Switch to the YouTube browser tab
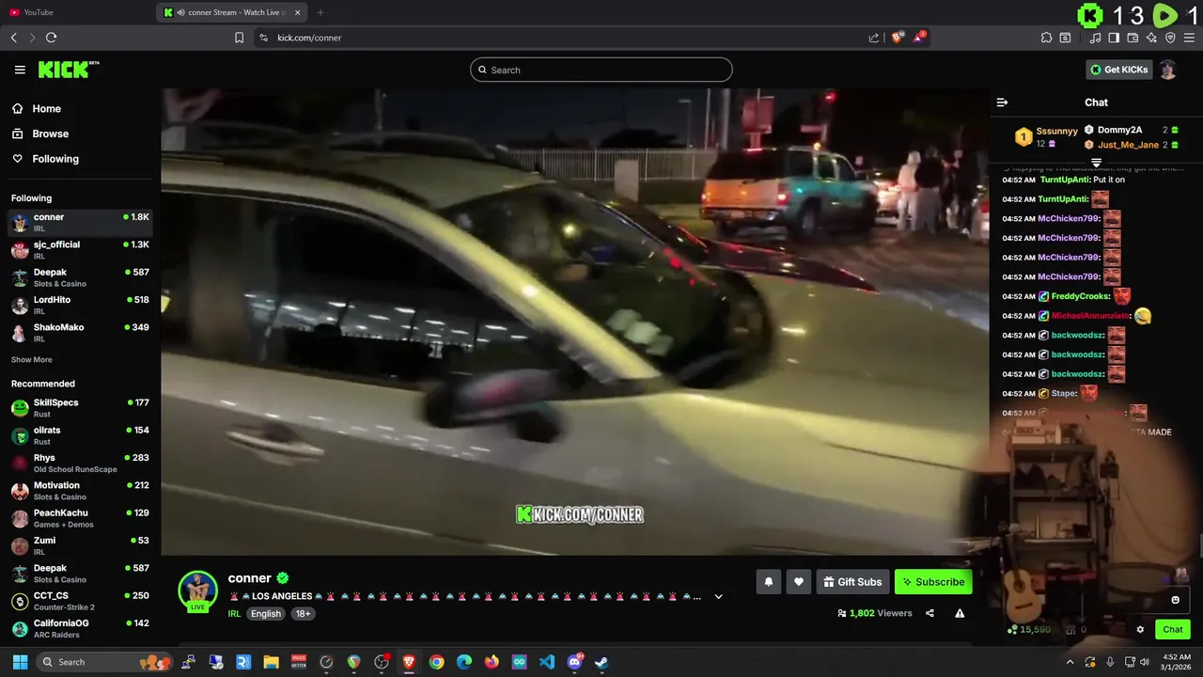Screen dimensions: 1203x677 pos(79,12)
